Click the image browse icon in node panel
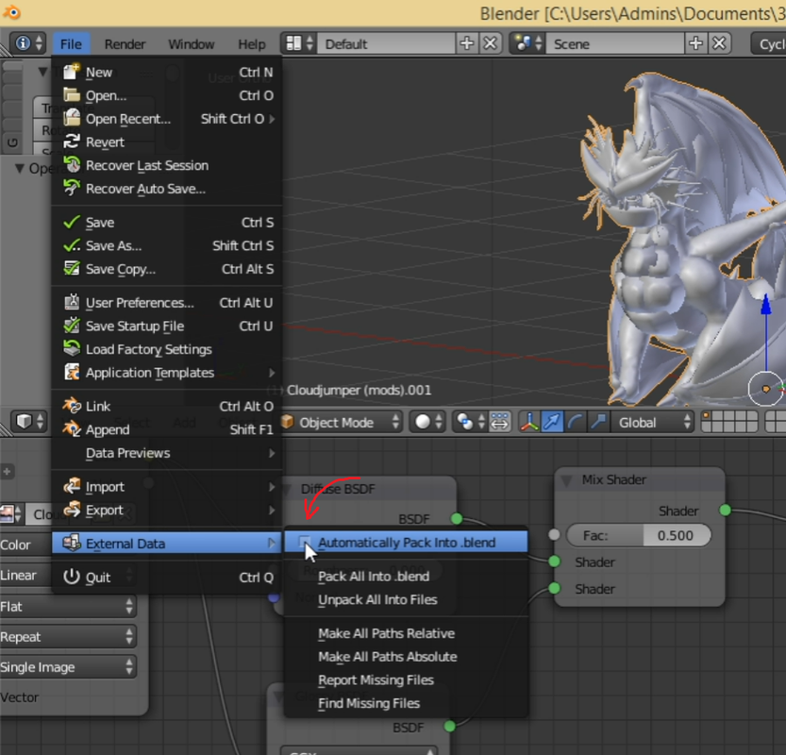Image resolution: width=786 pixels, height=755 pixels. 11,514
